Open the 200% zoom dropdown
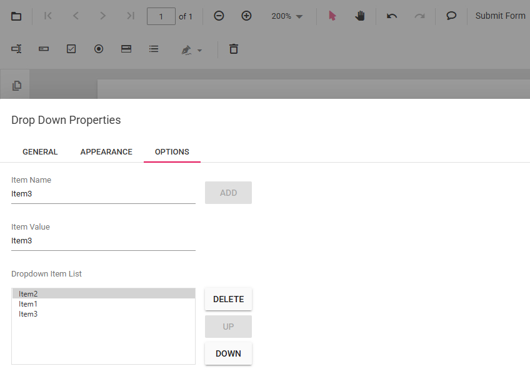 287,16
